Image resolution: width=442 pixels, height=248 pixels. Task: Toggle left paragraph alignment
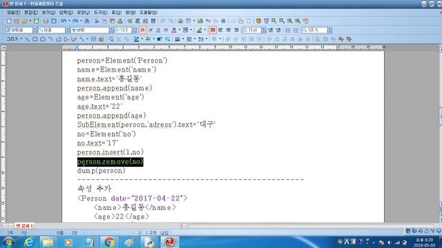click(221, 30)
